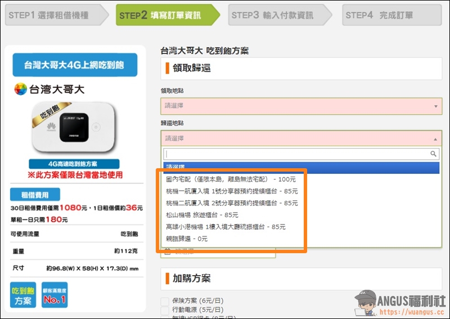The image size is (450, 319).
Task: Click the 台灣大哥大 吃到飽方案 title
Action: coord(204,51)
